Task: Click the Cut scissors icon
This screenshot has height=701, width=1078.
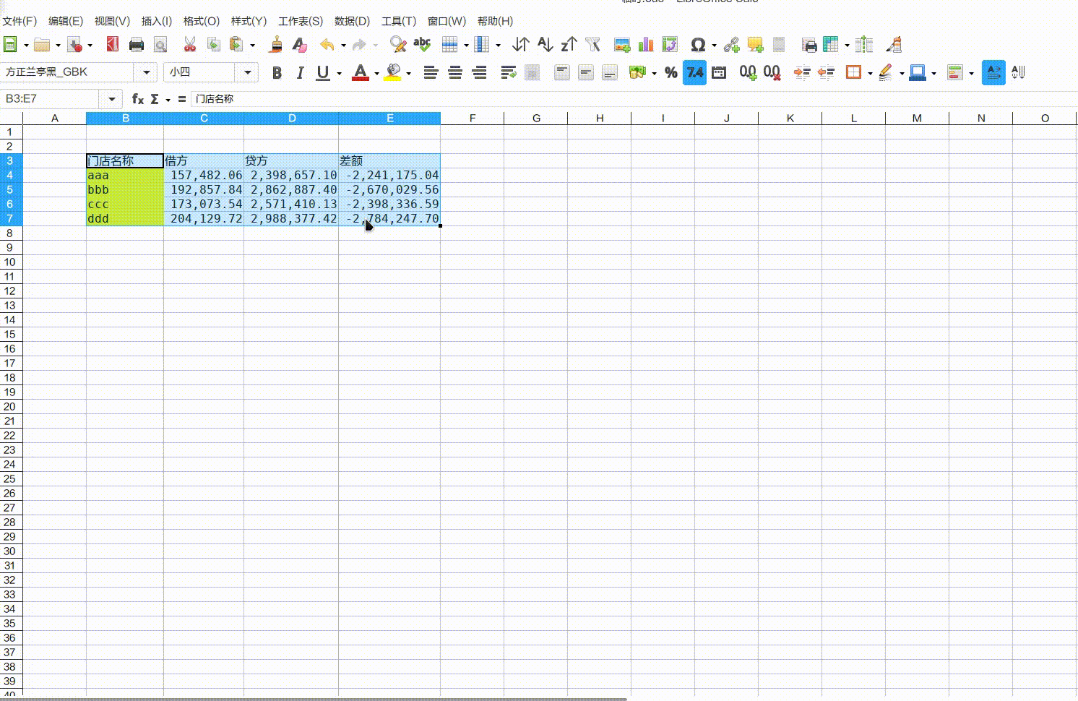Action: tap(189, 45)
